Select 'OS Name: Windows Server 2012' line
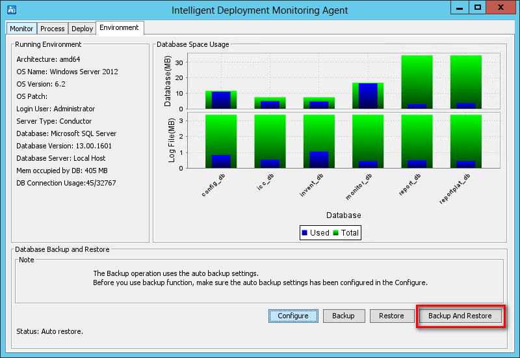The width and height of the screenshot is (520, 358). tap(68, 72)
